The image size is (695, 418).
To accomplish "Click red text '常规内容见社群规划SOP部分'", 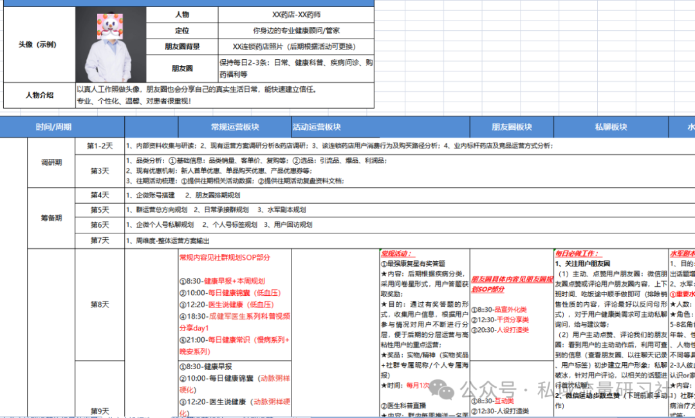I will point(225,257).
